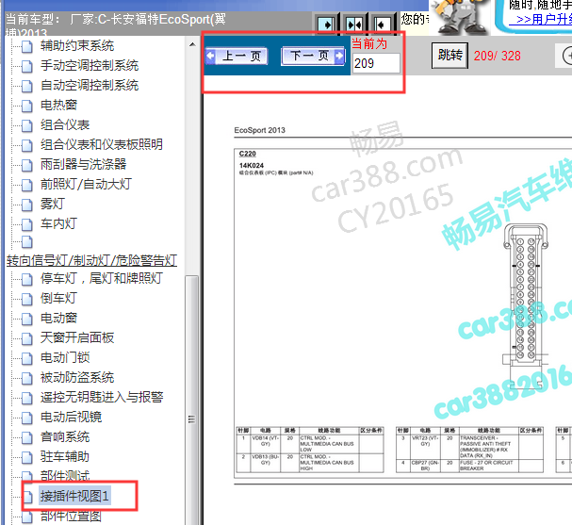The width and height of the screenshot is (572, 525).
Task: Click page icon beside 辅助约束系统
Action: (27, 46)
